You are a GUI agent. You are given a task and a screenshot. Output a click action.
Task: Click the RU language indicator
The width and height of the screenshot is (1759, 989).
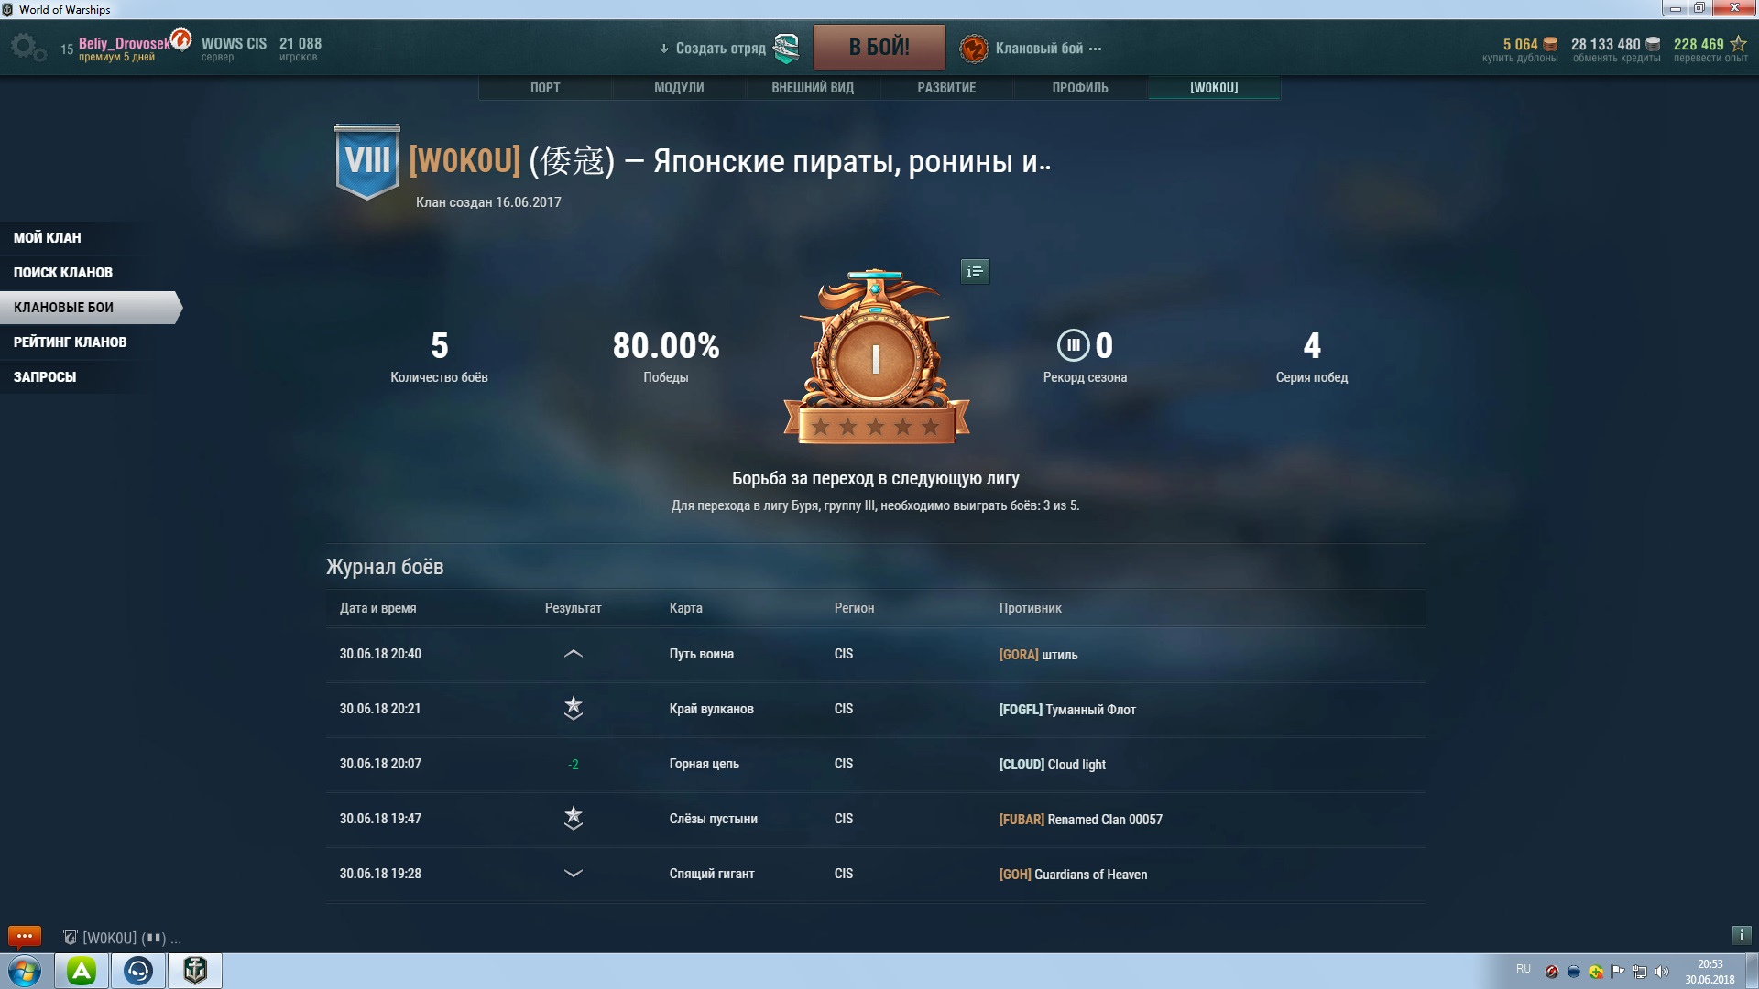tap(1523, 969)
